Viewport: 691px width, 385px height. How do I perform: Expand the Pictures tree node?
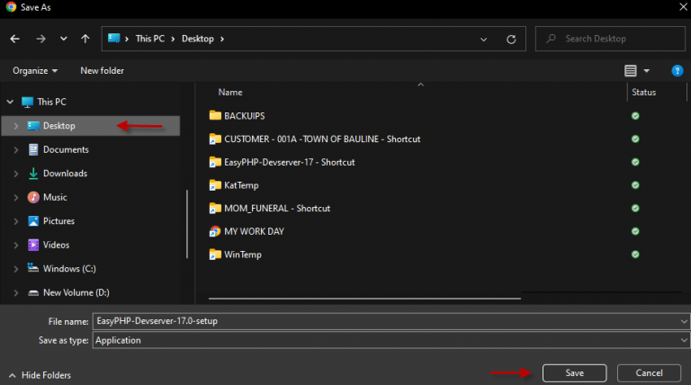point(16,221)
